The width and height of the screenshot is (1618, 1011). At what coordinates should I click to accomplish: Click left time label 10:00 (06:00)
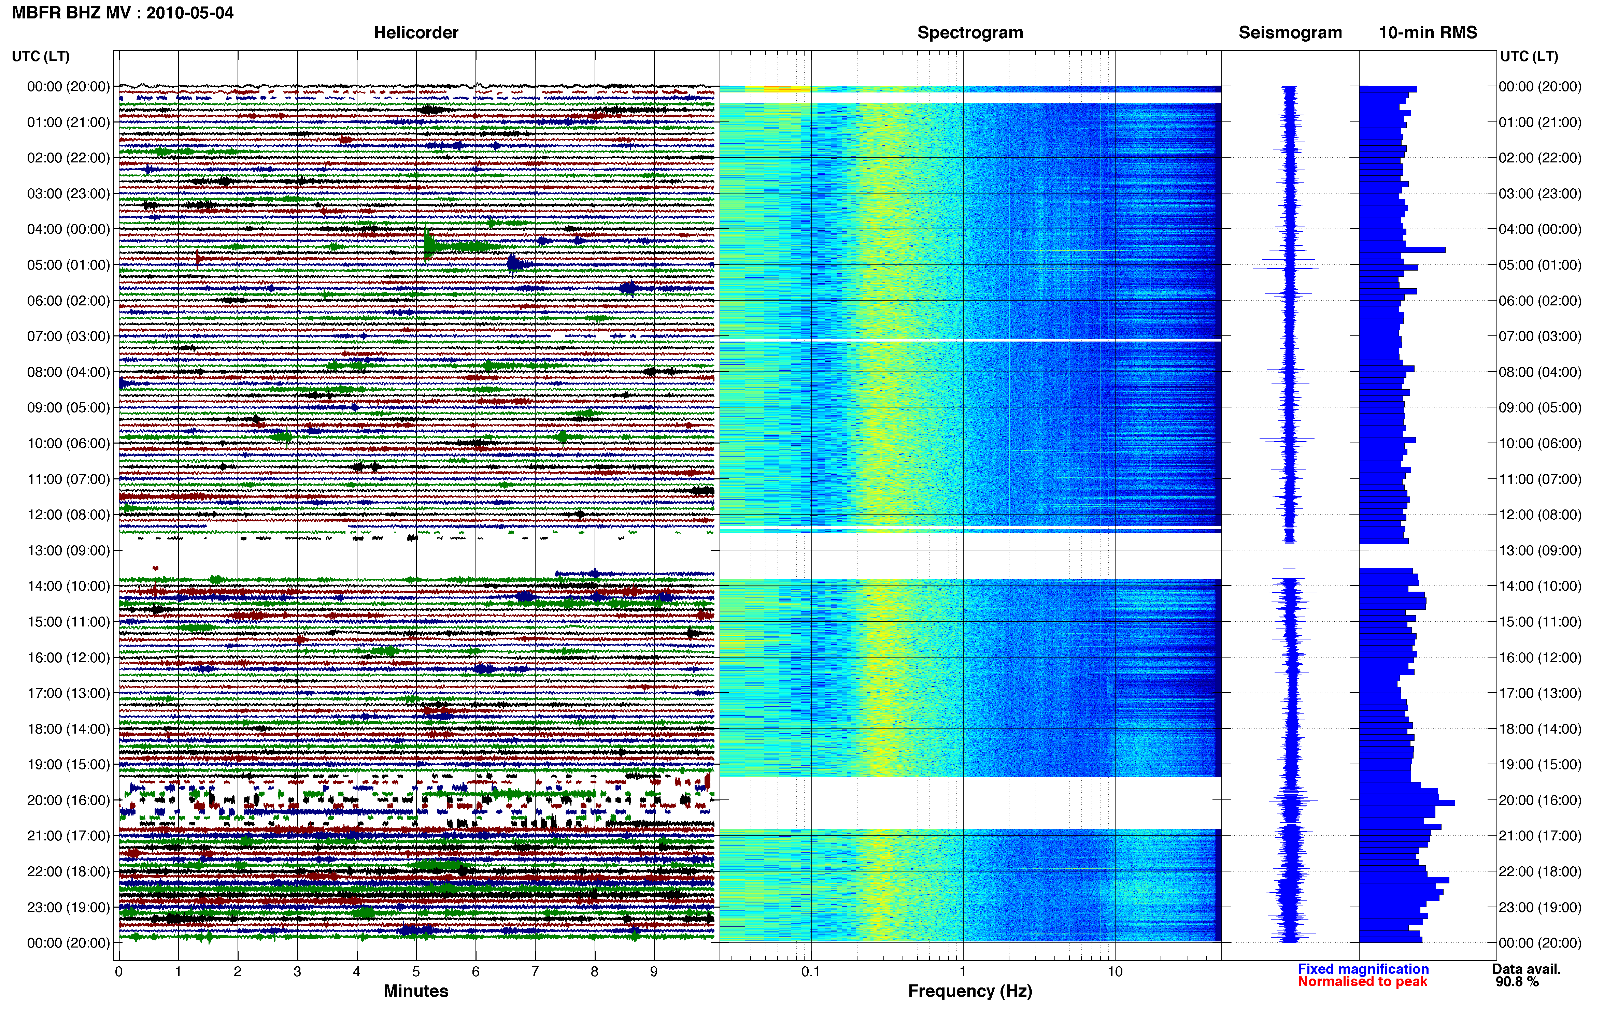point(68,443)
